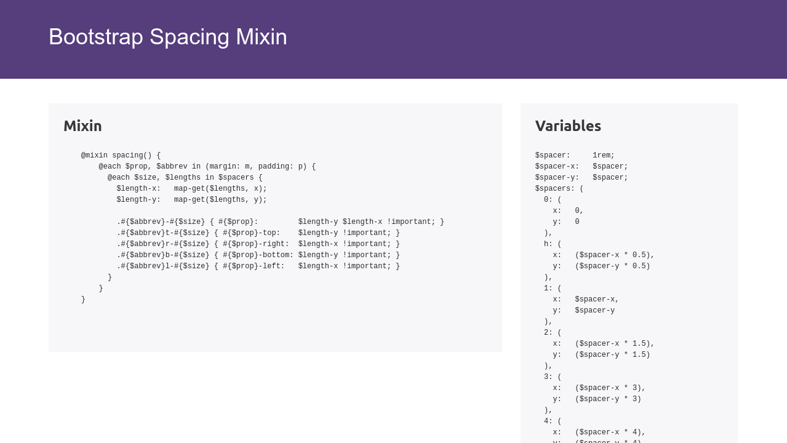787x443 pixels.
Task: Click the "@each $prop, $abbrev" loop line
Action: tap(207, 167)
